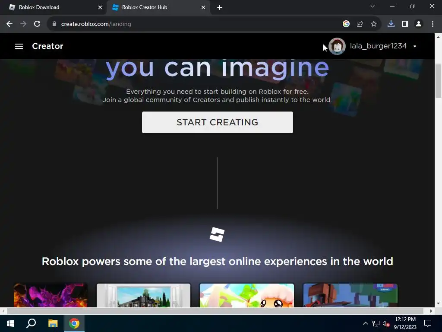Image resolution: width=442 pixels, height=332 pixels.
Task: Open the notification center icon
Action: 428,323
